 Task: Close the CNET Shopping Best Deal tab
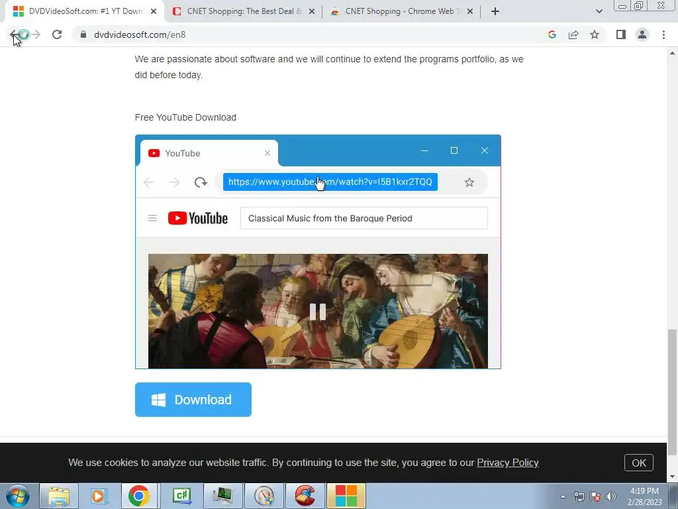click(x=312, y=11)
